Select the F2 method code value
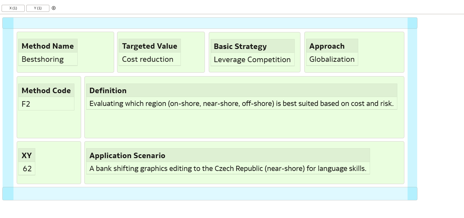464x218 pixels. pyautogui.click(x=26, y=104)
